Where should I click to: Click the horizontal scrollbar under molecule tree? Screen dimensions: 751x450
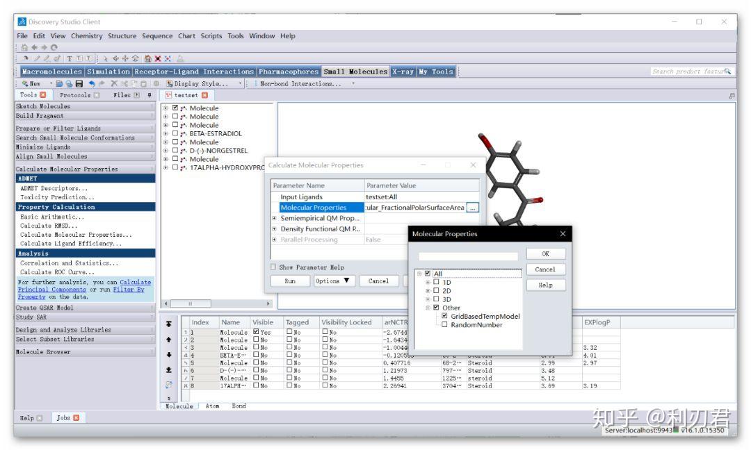[218, 303]
